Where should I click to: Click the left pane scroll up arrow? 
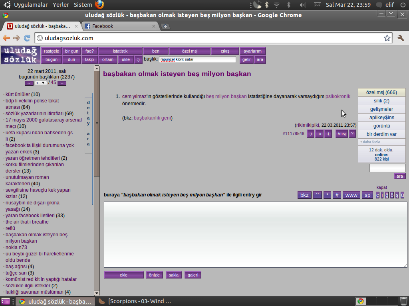[x=97, y=69]
